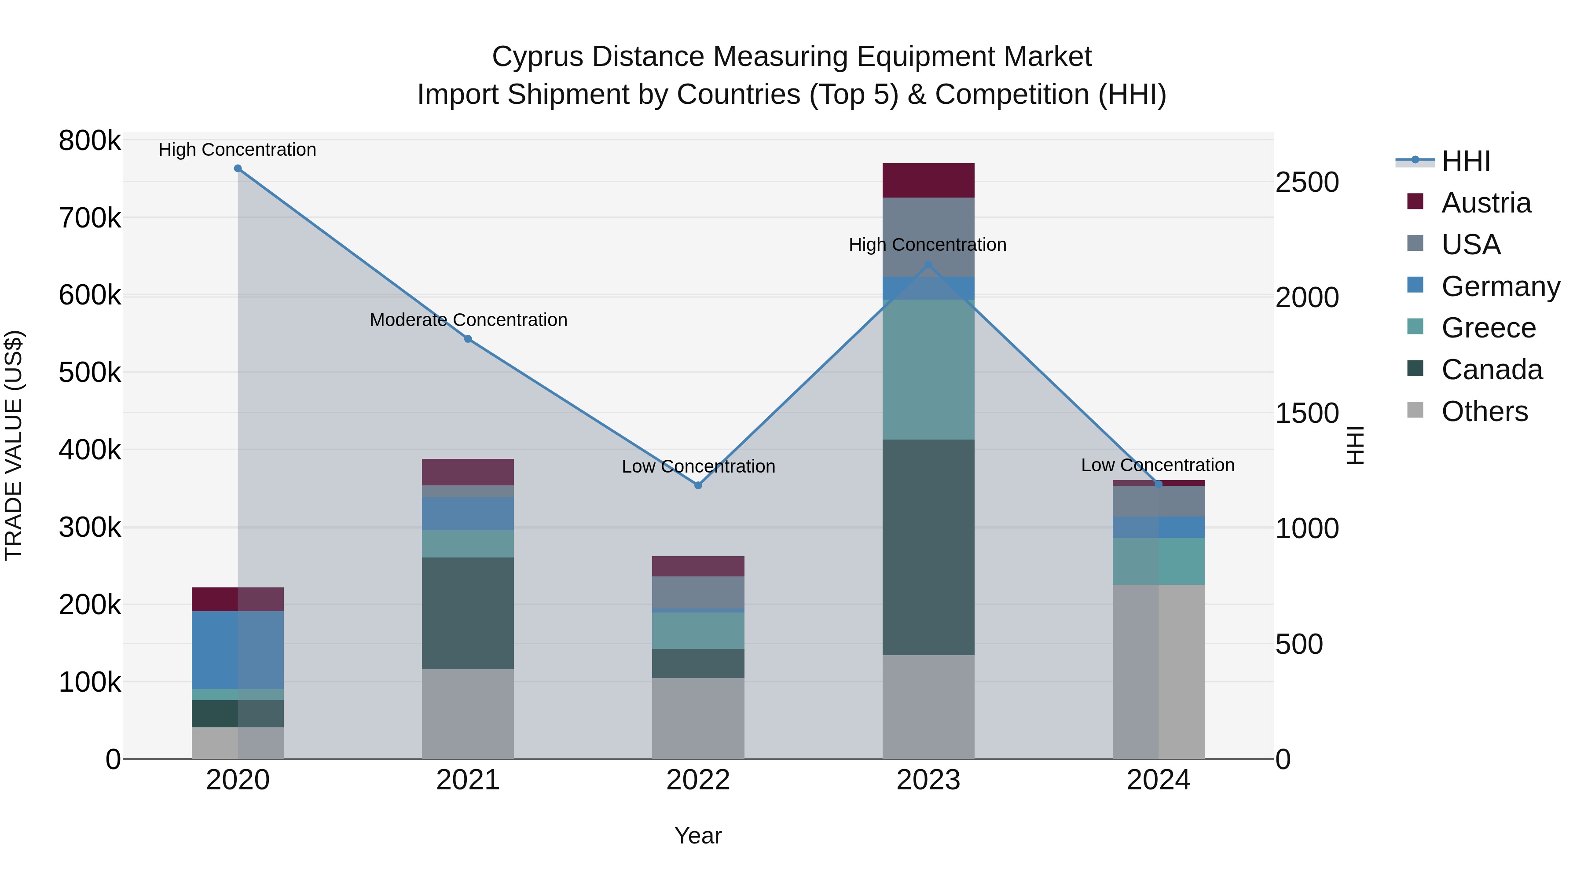Click the 2023 HHI data point
Viewport: 1584px width, 891px height.
pyautogui.click(x=928, y=265)
